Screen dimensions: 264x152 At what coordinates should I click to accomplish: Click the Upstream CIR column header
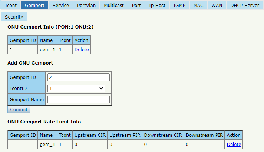pyautogui.click(x=90, y=135)
